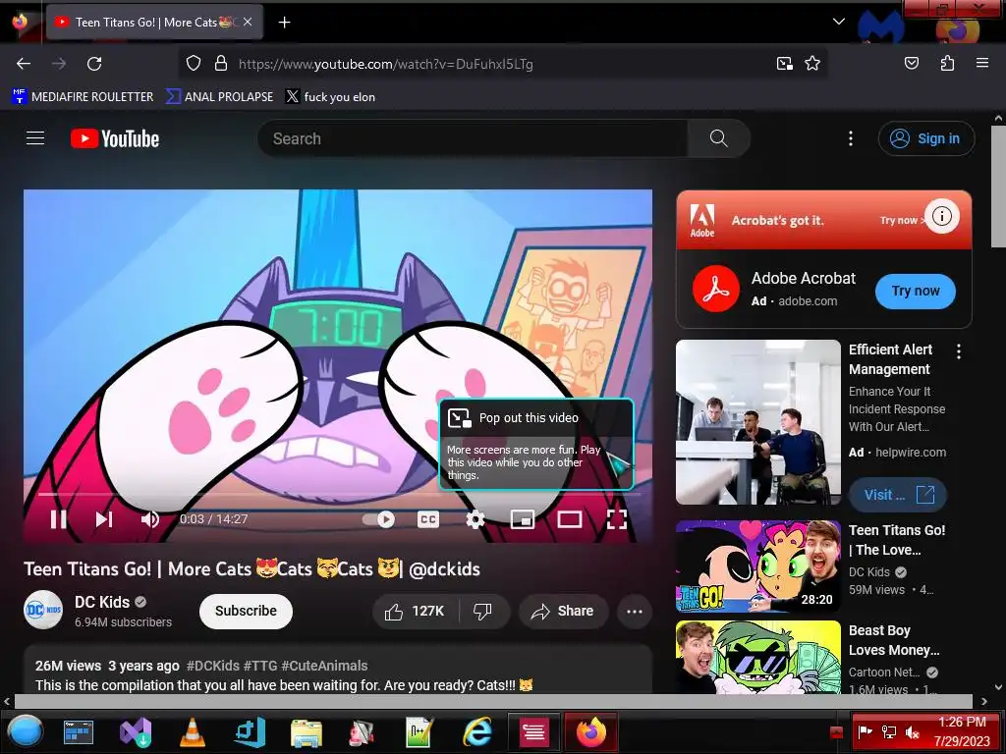Click the Windows Start orb
The height and width of the screenshot is (754, 1006).
26,731
